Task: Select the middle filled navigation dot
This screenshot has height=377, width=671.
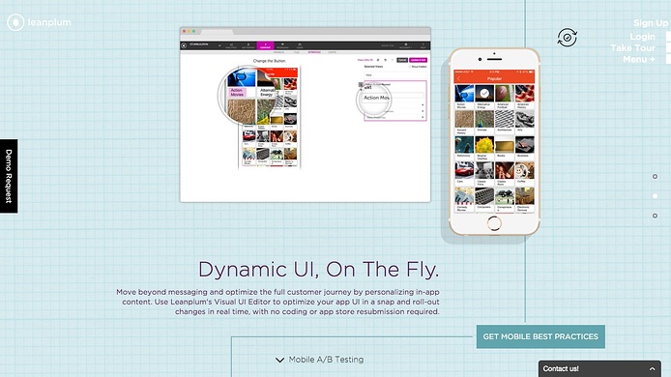Action: point(655,196)
